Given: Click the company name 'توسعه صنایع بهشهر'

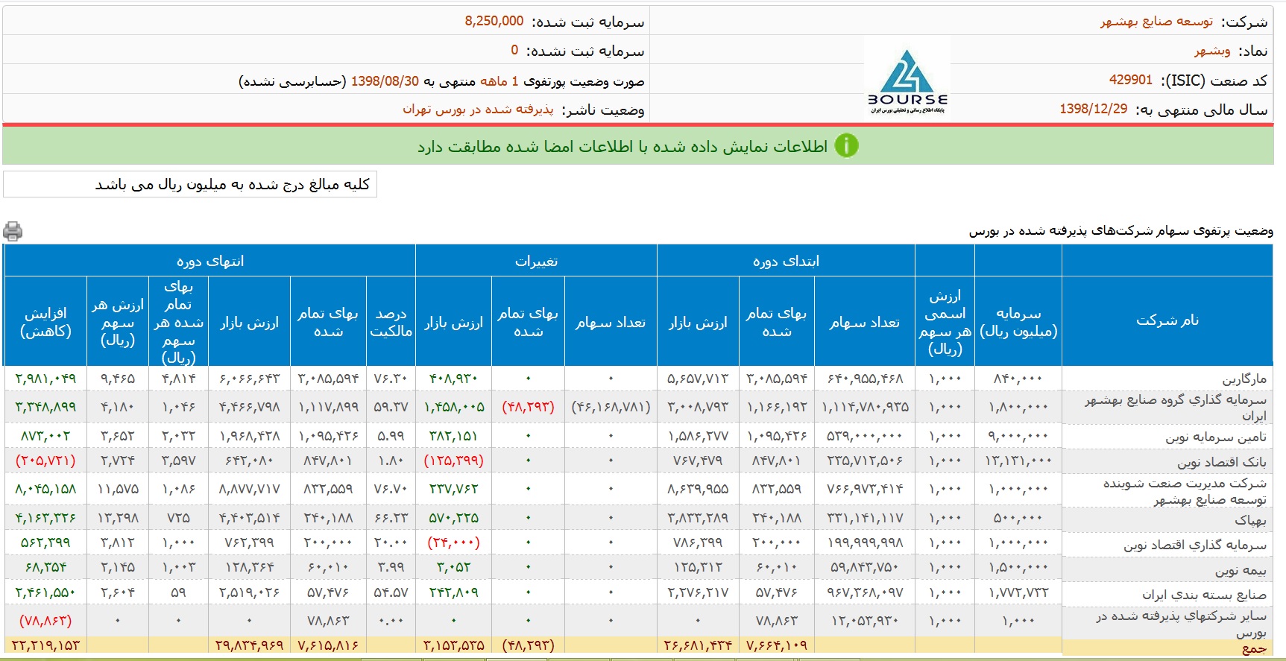Looking at the screenshot, I should [x=1156, y=22].
